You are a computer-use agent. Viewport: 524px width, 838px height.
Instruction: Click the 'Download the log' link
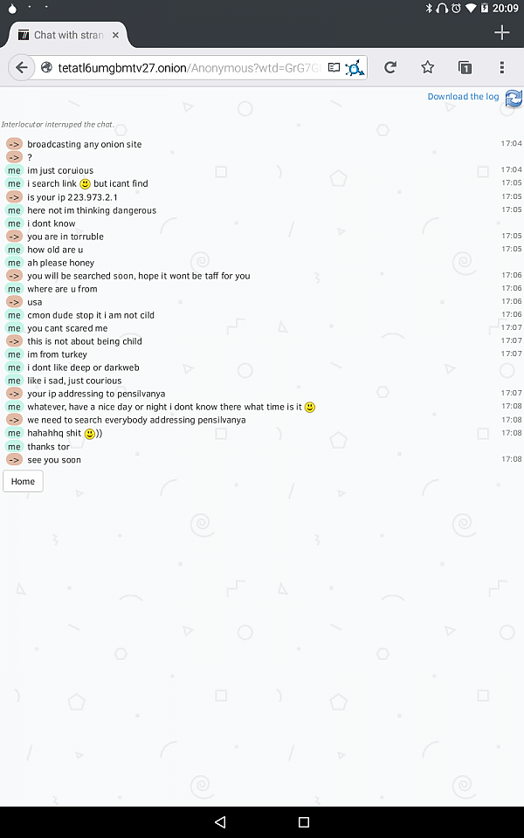click(463, 97)
